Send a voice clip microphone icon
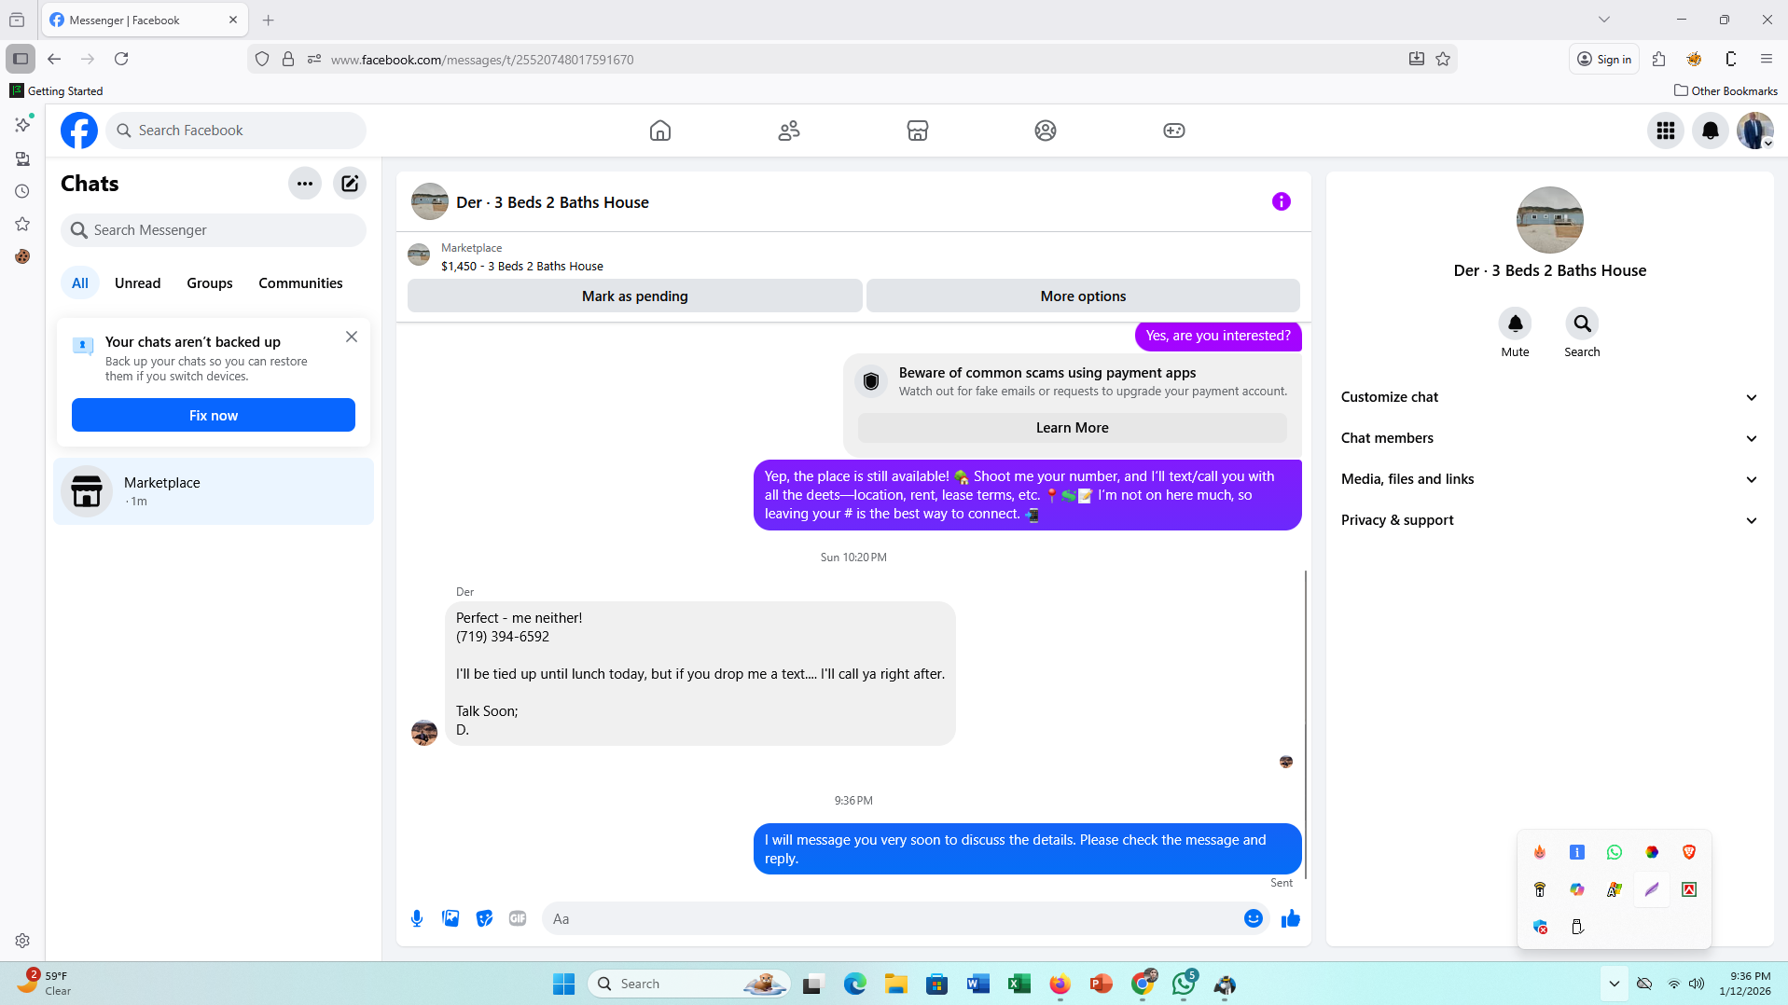This screenshot has height=1005, width=1788. pos(417,918)
